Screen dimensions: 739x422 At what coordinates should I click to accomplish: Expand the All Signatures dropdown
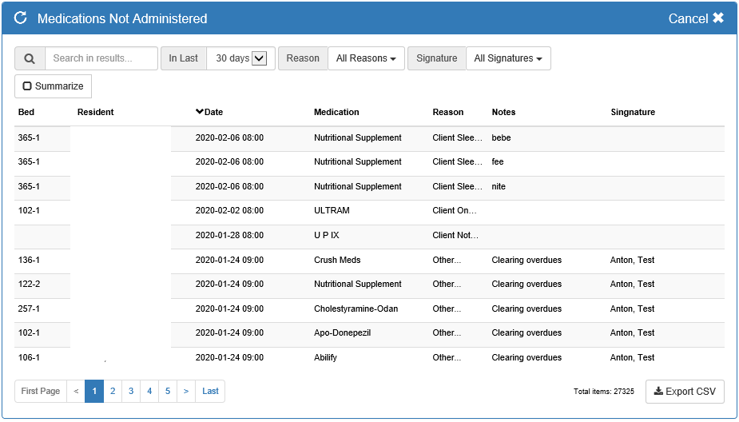[508, 58]
